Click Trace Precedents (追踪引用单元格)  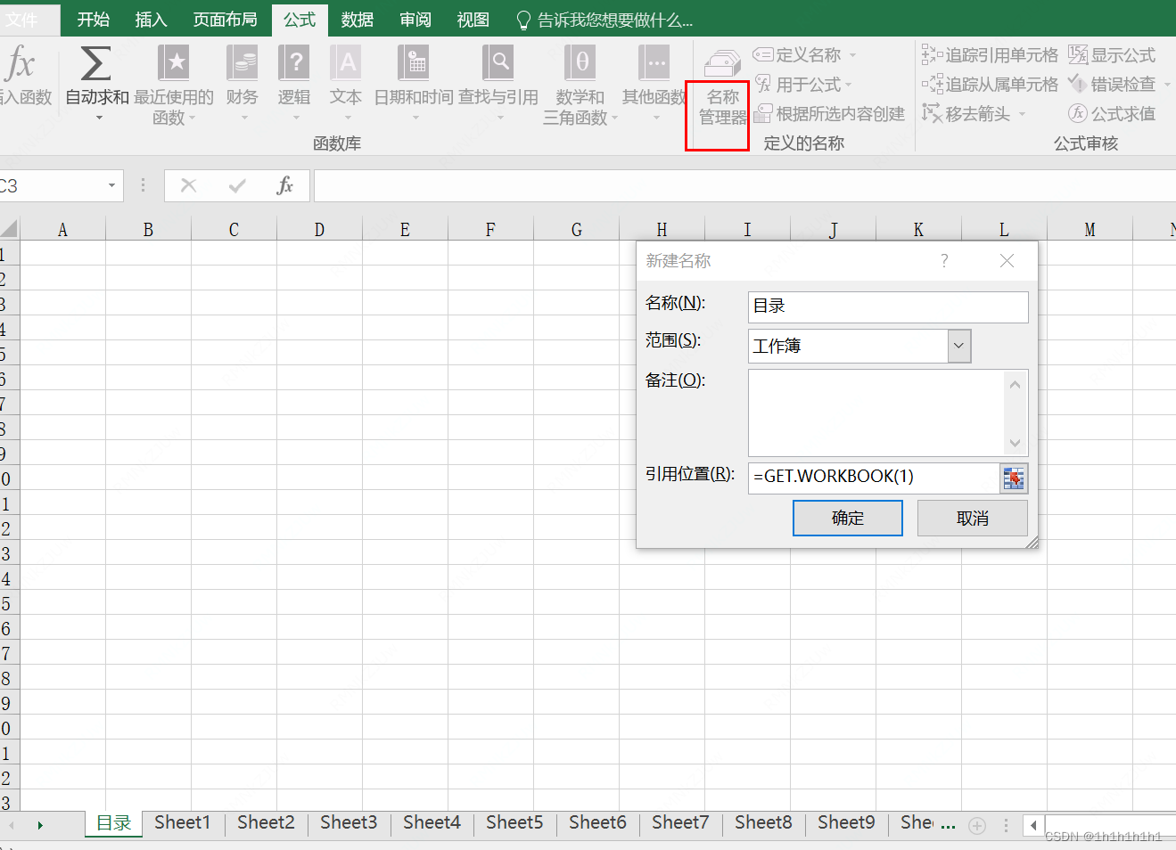pos(990,55)
